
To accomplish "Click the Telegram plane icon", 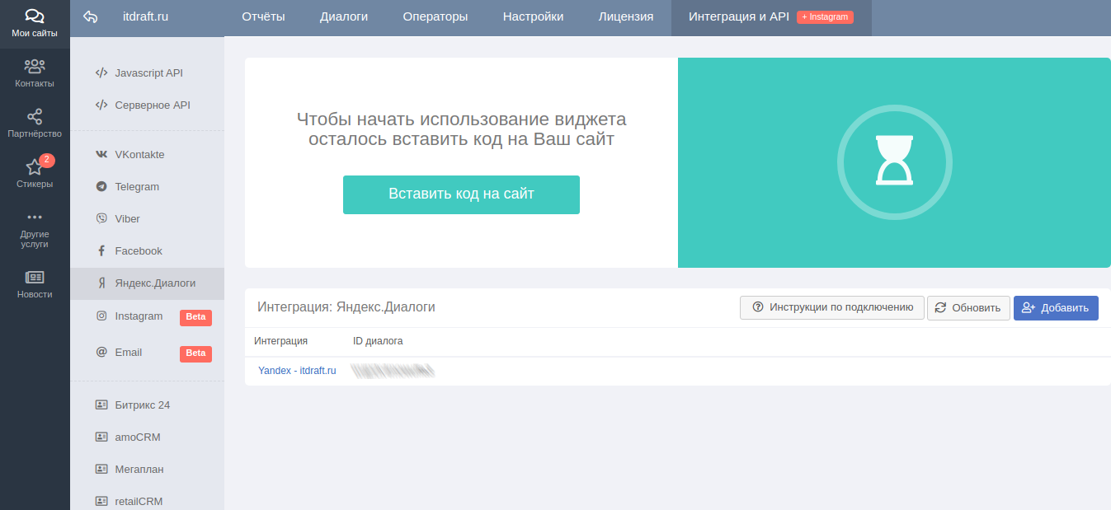I will coord(101,186).
